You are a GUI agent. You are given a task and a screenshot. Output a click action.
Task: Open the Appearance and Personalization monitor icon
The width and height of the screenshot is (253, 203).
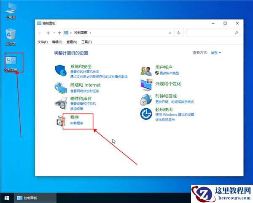click(x=146, y=85)
